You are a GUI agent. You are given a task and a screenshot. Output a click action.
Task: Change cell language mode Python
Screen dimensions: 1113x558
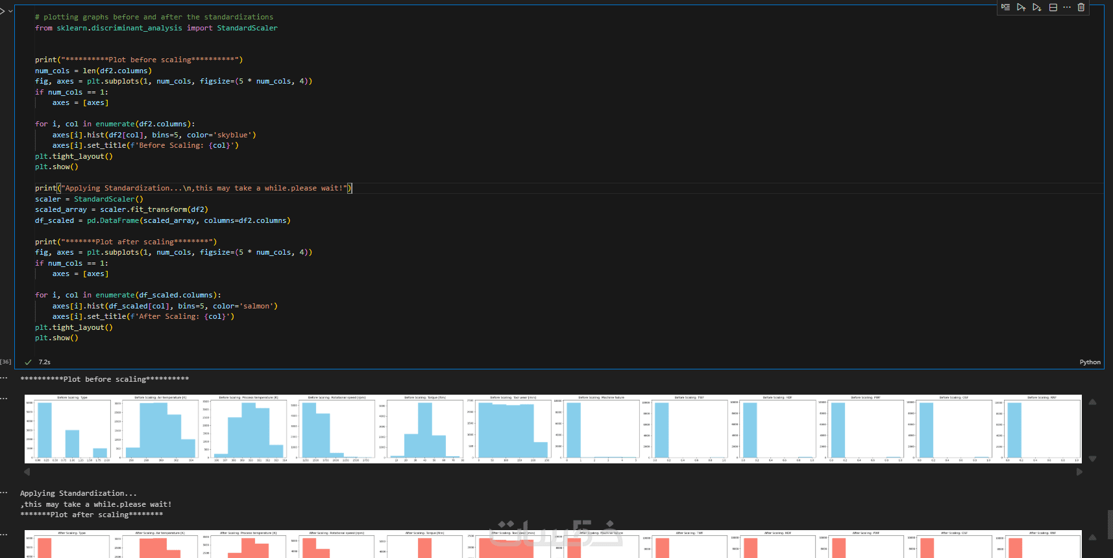tap(1090, 362)
